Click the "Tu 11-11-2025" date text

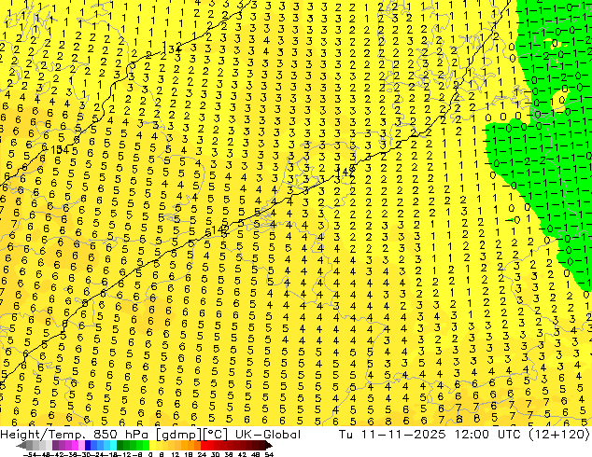click(x=392, y=435)
